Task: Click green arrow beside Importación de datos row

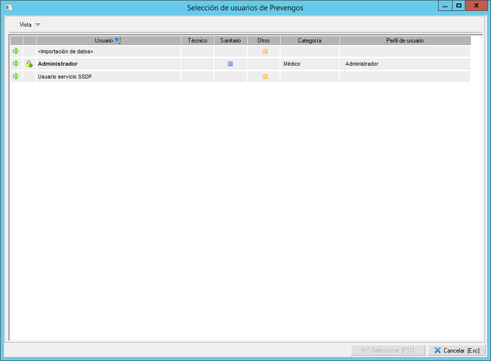Action: [x=16, y=51]
